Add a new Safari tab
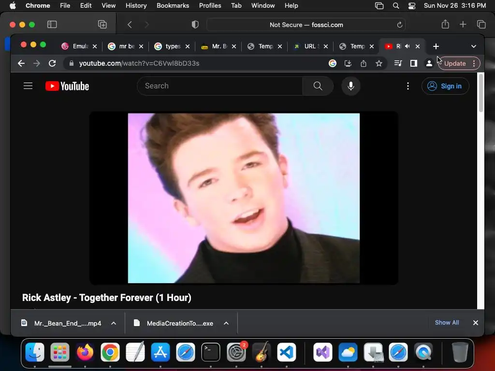Viewport: 495px width, 371px height. click(463, 24)
